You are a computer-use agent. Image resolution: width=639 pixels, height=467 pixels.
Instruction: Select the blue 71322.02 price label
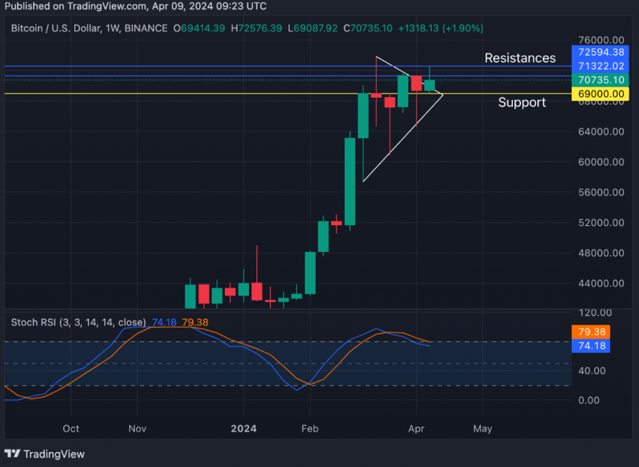[x=600, y=66]
